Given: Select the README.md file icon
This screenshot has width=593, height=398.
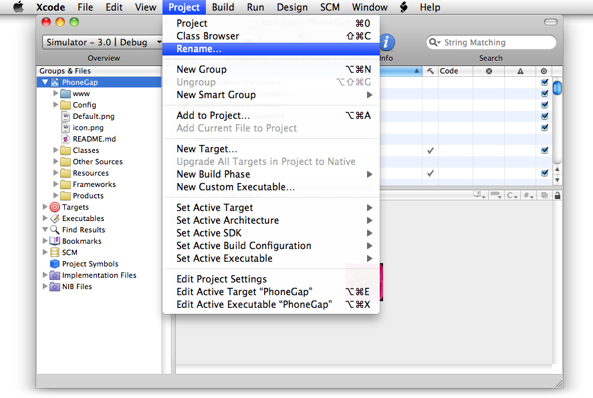Looking at the screenshot, I should click(66, 139).
